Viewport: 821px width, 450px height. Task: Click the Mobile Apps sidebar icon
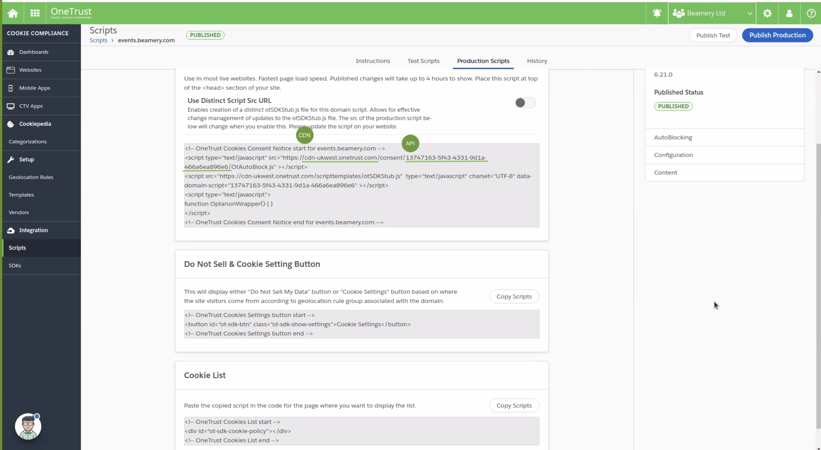click(11, 88)
